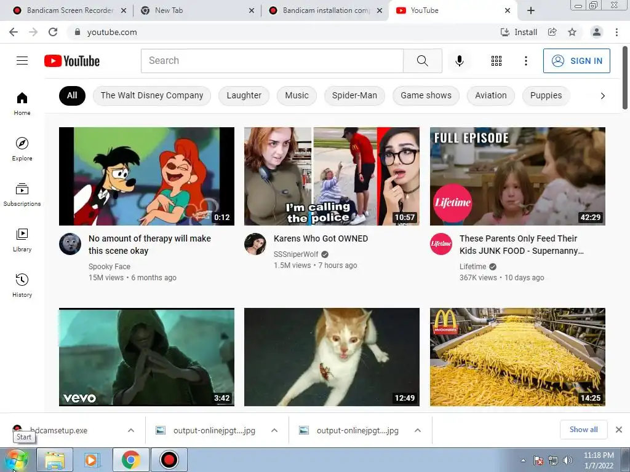Open the vevo video thumbnail 3:42
This screenshot has width=630, height=472.
coord(146,357)
